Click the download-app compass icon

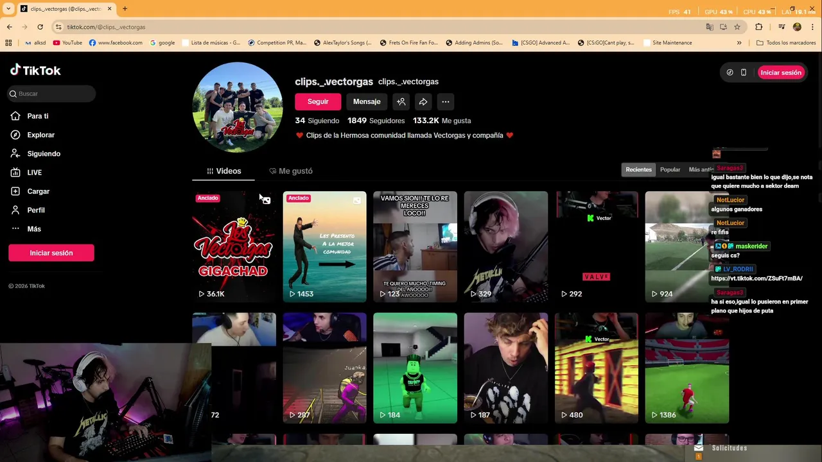click(x=730, y=73)
